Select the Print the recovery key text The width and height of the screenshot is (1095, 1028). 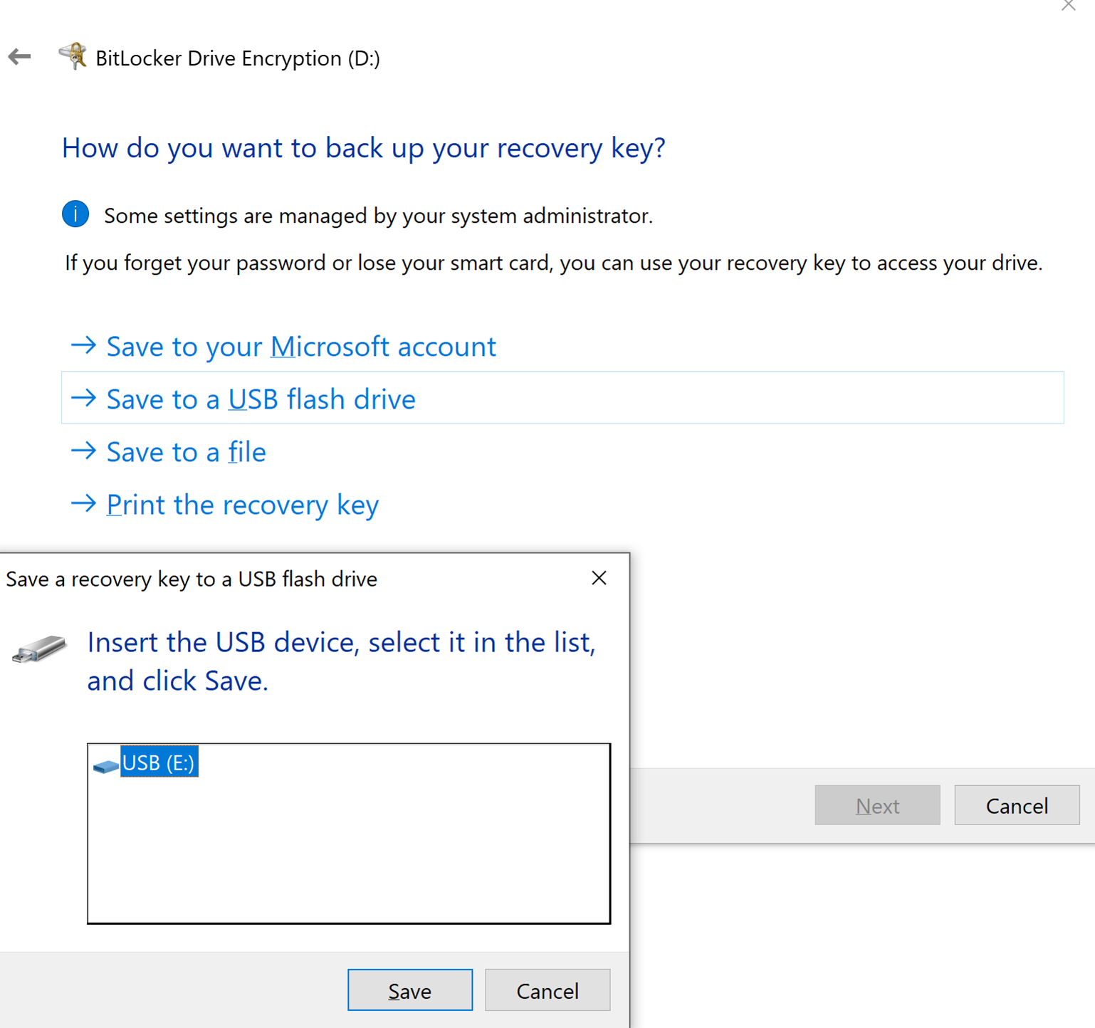pos(242,505)
